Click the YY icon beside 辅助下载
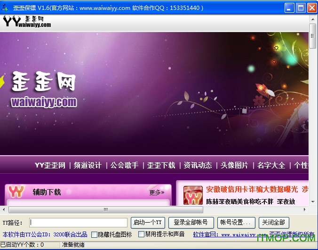Image resolution: width=318 pixels, height=250 pixels. pyautogui.click(x=16, y=192)
